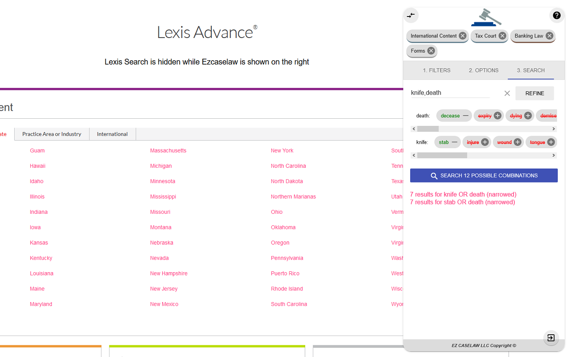Open the Nebraska jurisdiction link
572x357 pixels.
coord(162,243)
